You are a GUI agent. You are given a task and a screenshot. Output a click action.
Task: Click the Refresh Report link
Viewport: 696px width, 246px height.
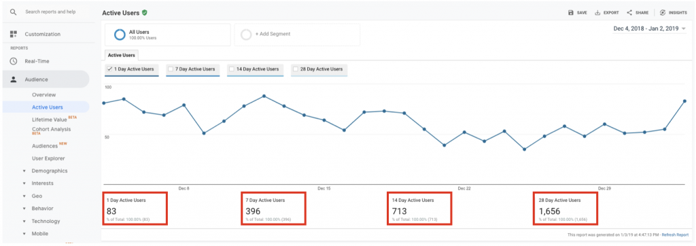[x=675, y=234]
